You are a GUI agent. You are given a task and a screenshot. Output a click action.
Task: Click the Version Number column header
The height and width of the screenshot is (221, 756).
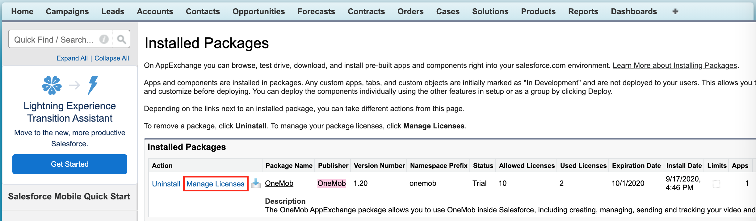(379, 166)
